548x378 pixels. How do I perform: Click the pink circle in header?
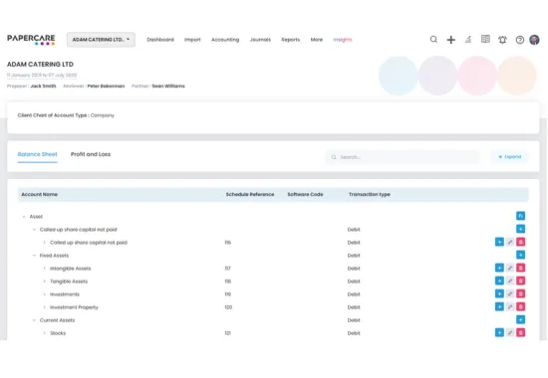[477, 76]
